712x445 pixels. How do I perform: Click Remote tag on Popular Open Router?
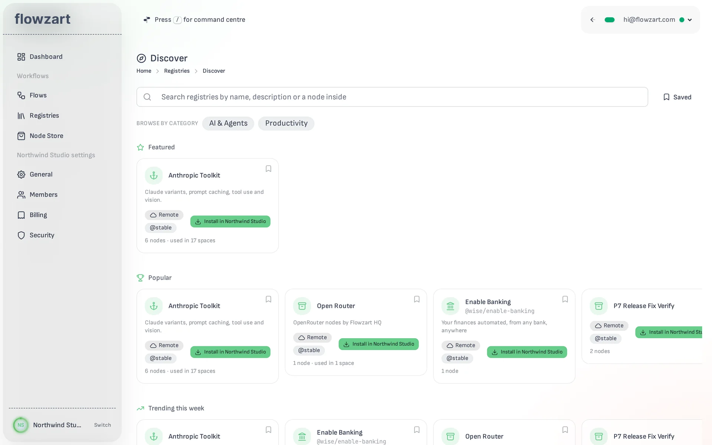pyautogui.click(x=313, y=338)
